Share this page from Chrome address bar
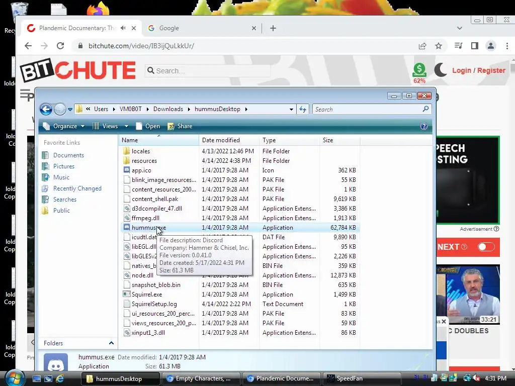This screenshot has height=386, width=515. 422,46
